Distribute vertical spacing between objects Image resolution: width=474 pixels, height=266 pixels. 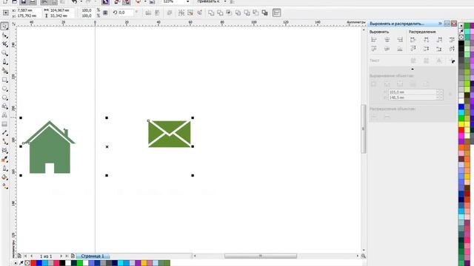[452, 49]
